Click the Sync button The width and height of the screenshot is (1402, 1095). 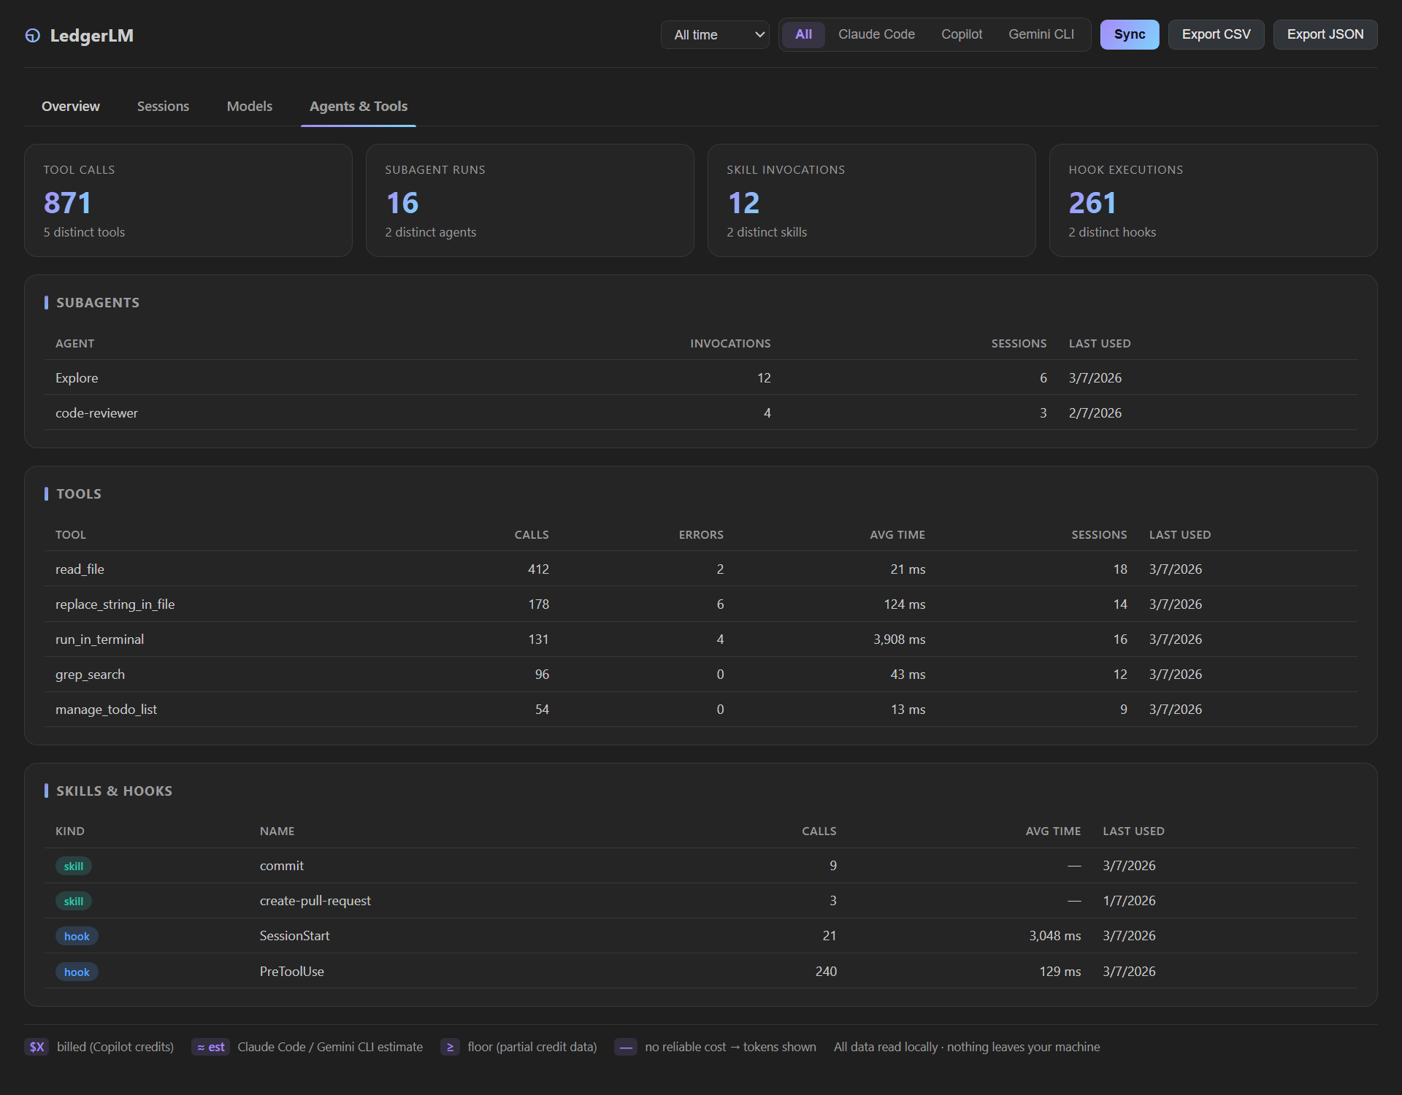pos(1130,34)
